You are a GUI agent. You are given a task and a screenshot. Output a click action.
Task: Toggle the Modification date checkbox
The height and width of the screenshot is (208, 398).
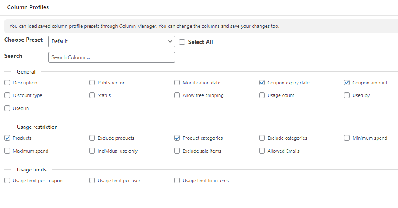177,83
